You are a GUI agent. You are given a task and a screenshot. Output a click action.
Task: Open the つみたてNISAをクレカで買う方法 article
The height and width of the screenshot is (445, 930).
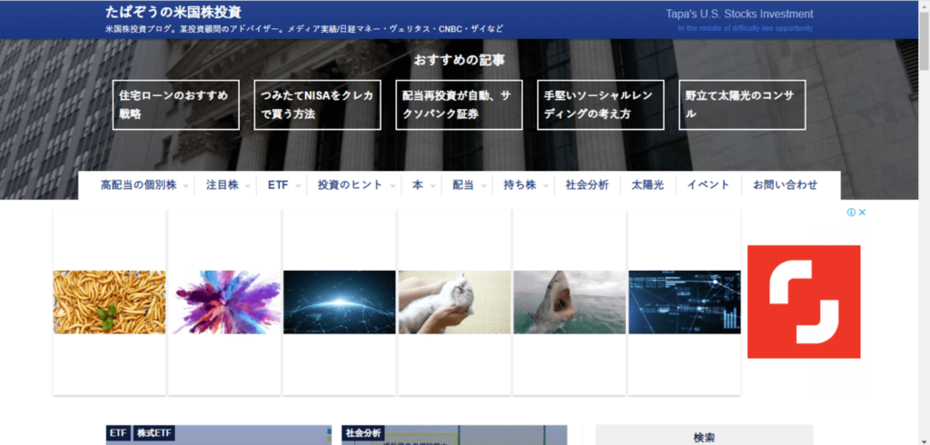pos(318,104)
